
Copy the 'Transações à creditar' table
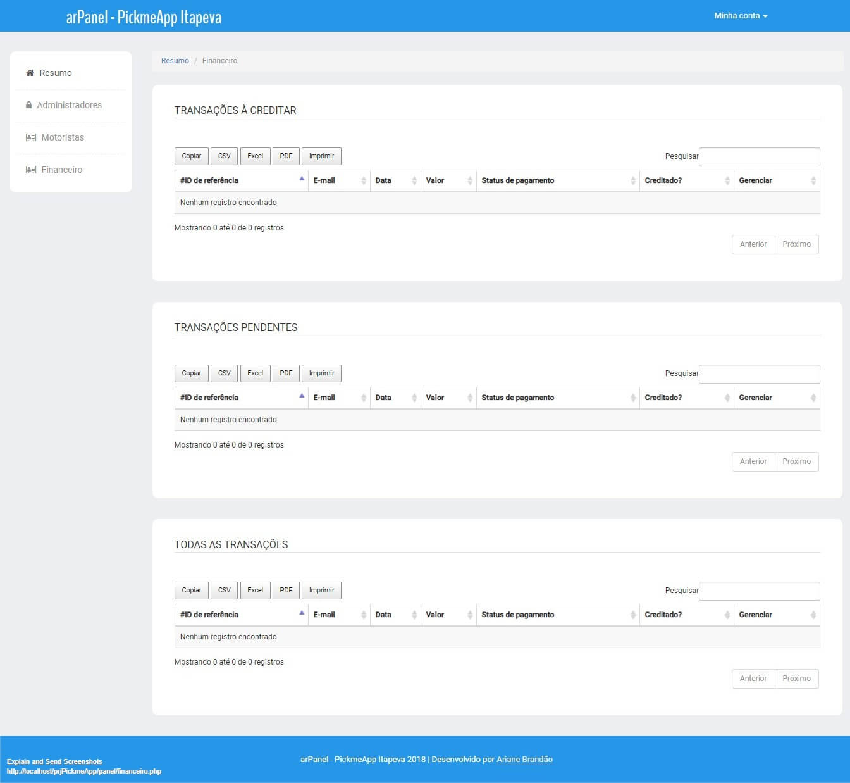click(192, 156)
